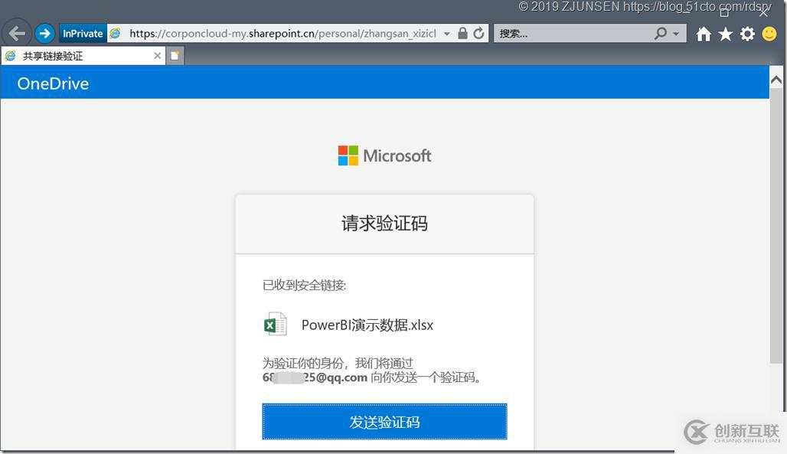Open the Home page icon

(x=704, y=34)
